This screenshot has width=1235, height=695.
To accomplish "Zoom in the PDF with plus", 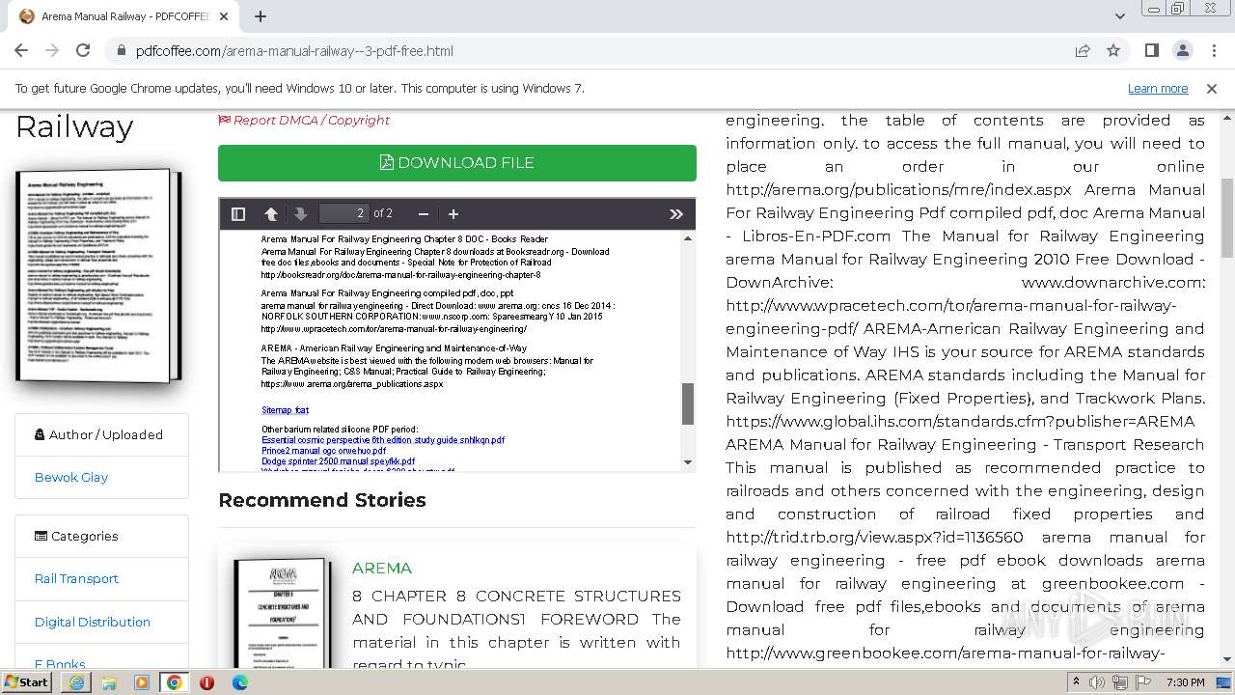I will (x=453, y=213).
